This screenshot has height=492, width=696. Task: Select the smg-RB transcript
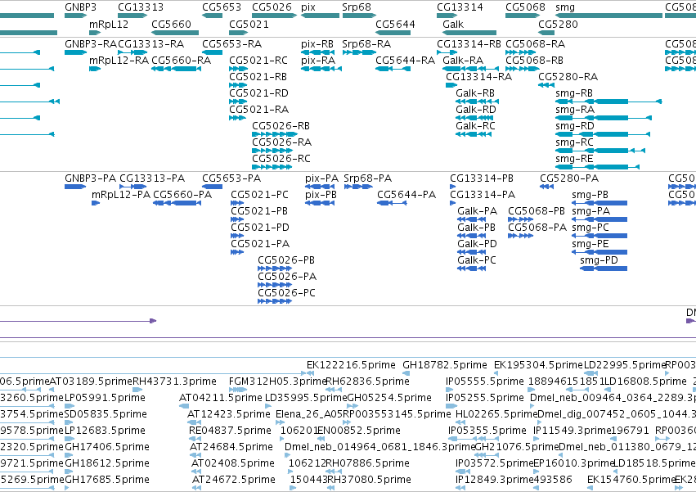608,102
